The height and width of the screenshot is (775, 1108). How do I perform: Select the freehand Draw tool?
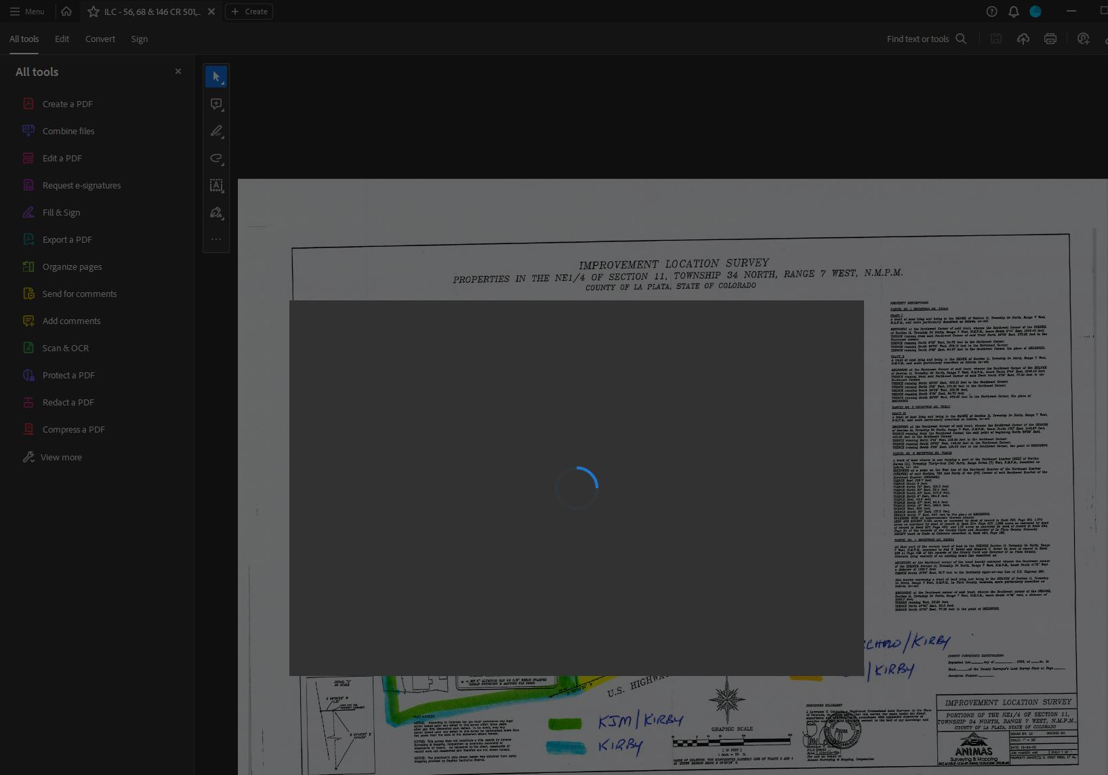pos(216,159)
